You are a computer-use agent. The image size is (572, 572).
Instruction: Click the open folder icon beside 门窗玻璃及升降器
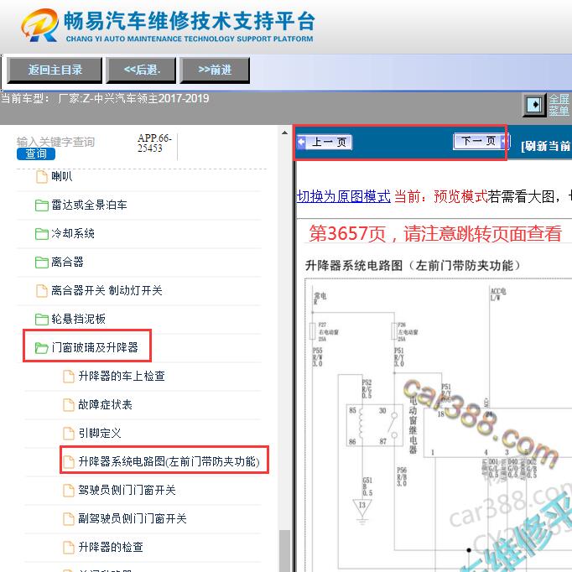pyautogui.click(x=41, y=348)
